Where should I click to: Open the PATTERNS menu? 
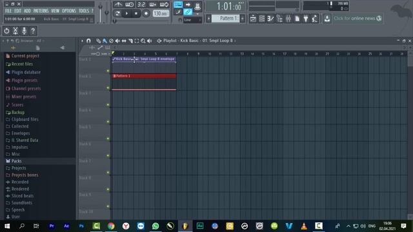point(41,11)
